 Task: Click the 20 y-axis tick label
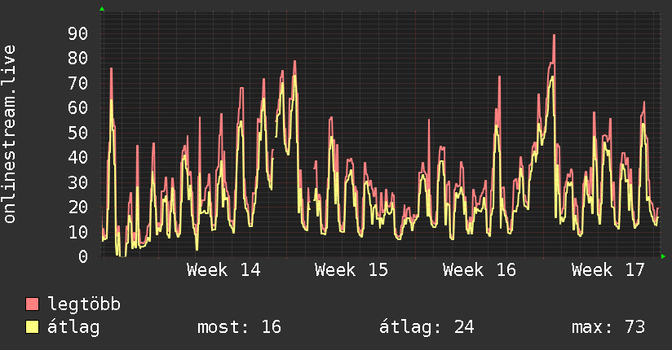point(77,207)
